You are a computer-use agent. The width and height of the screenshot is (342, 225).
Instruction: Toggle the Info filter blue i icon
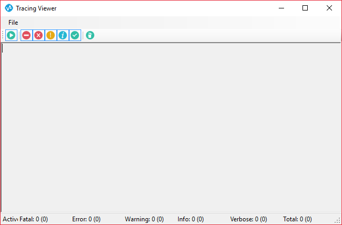tap(63, 35)
